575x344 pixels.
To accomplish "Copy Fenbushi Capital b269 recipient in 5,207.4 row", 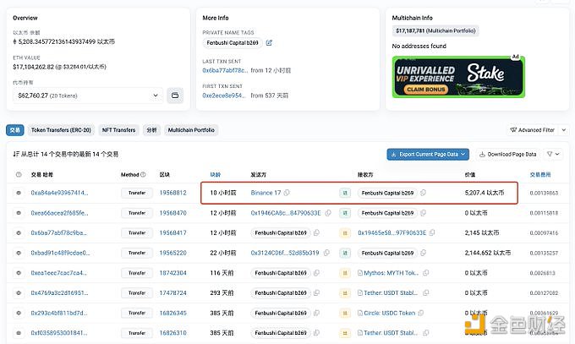I will tap(423, 193).
